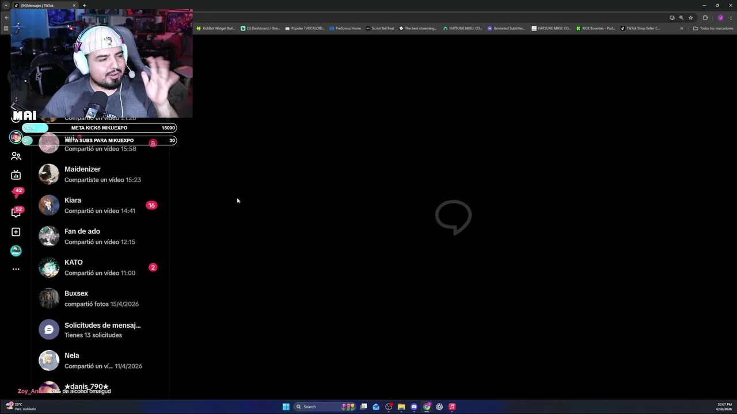Open ChatGPT app from taskbar

439,407
